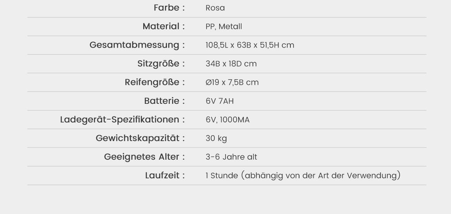Select the 'Rosa' color value
Screen dimensions: 451x214
pyautogui.click(x=215, y=8)
